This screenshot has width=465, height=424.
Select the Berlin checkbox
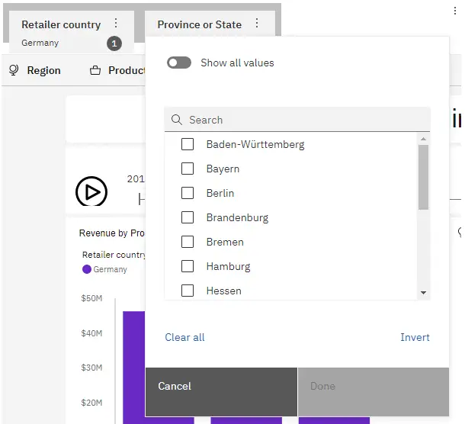tap(188, 193)
